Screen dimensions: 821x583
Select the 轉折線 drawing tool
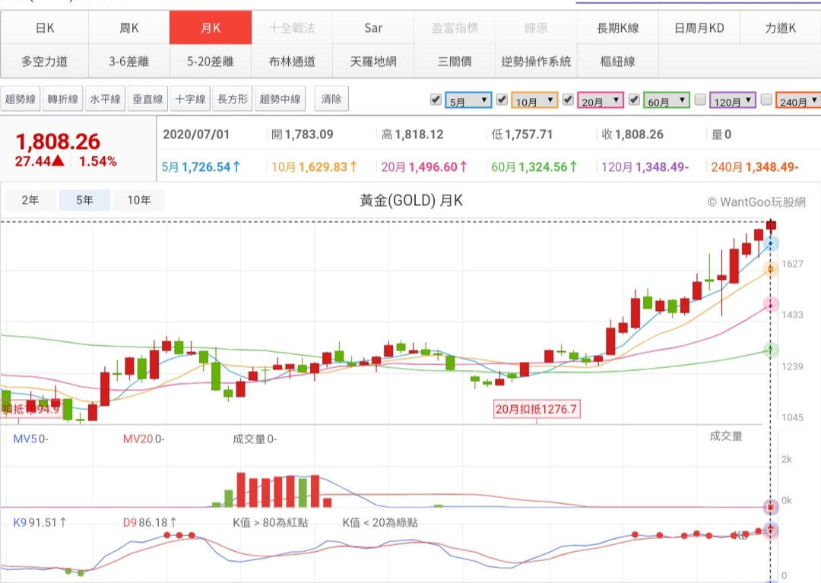coord(62,100)
